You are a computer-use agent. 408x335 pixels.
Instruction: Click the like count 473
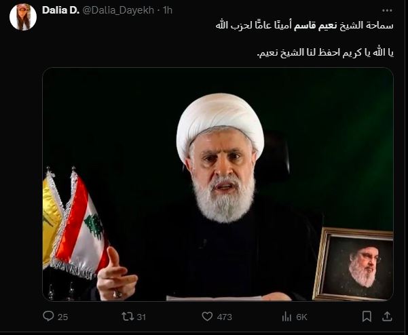[224, 317]
